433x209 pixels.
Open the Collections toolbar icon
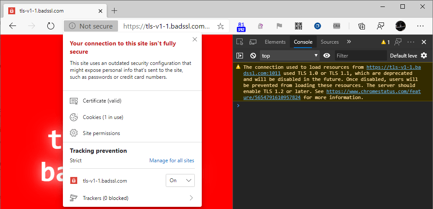tap(361, 26)
